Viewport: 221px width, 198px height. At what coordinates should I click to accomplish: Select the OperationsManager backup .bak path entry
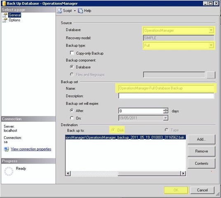click(125, 137)
